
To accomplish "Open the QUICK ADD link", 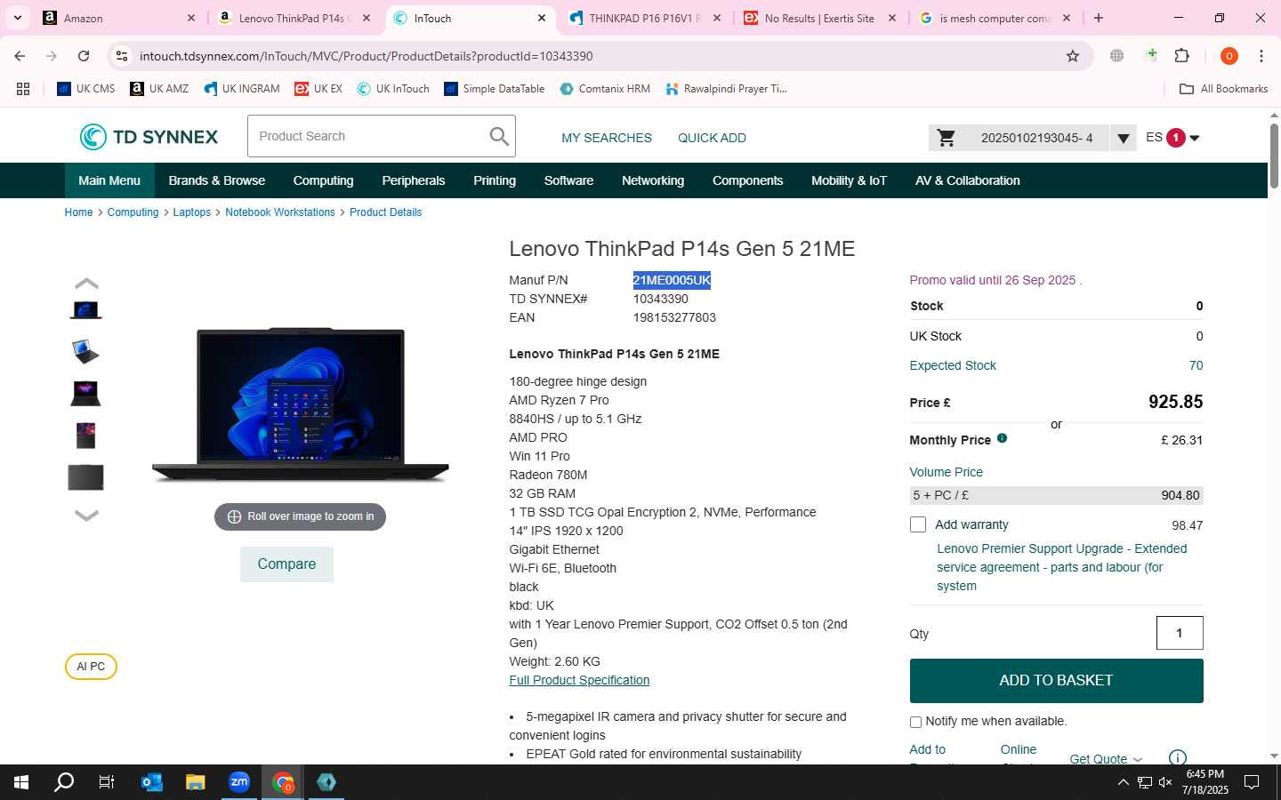I will tap(712, 138).
